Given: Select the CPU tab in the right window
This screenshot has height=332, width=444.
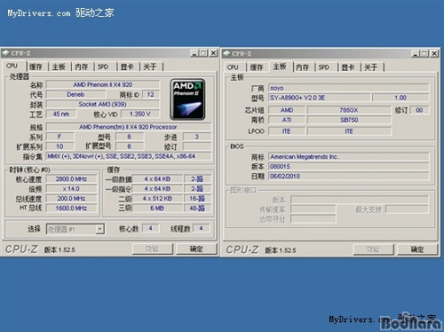Looking at the screenshot, I should (233, 67).
